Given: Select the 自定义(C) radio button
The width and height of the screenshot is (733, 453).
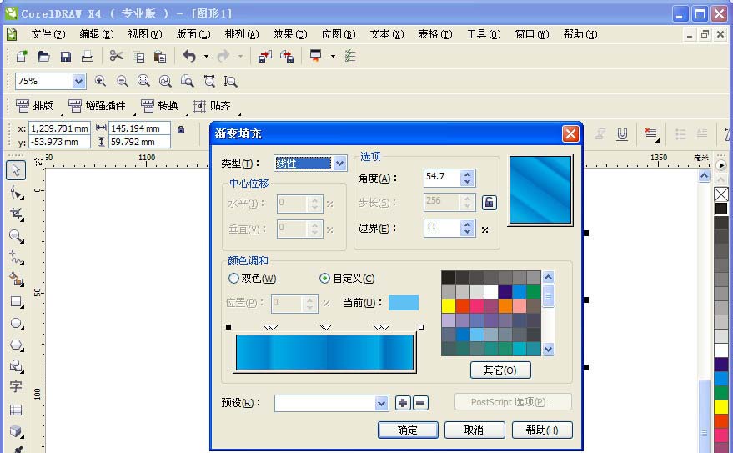Looking at the screenshot, I should point(324,279).
